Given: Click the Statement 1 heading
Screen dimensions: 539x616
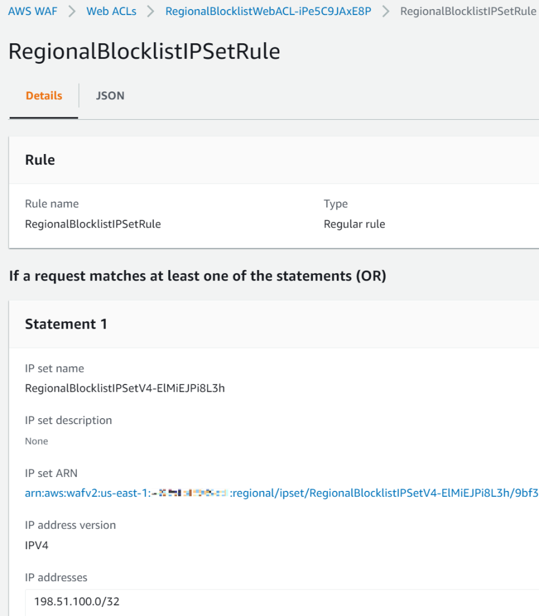Looking at the screenshot, I should [66, 323].
